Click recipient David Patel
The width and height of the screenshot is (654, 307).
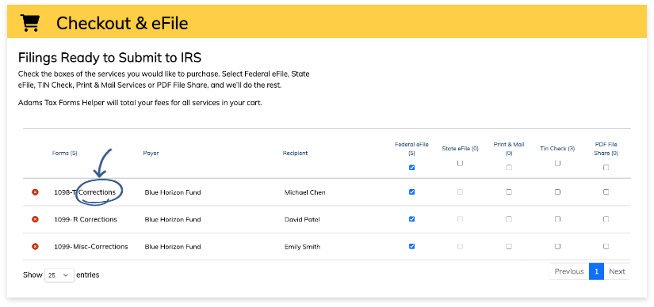(302, 219)
